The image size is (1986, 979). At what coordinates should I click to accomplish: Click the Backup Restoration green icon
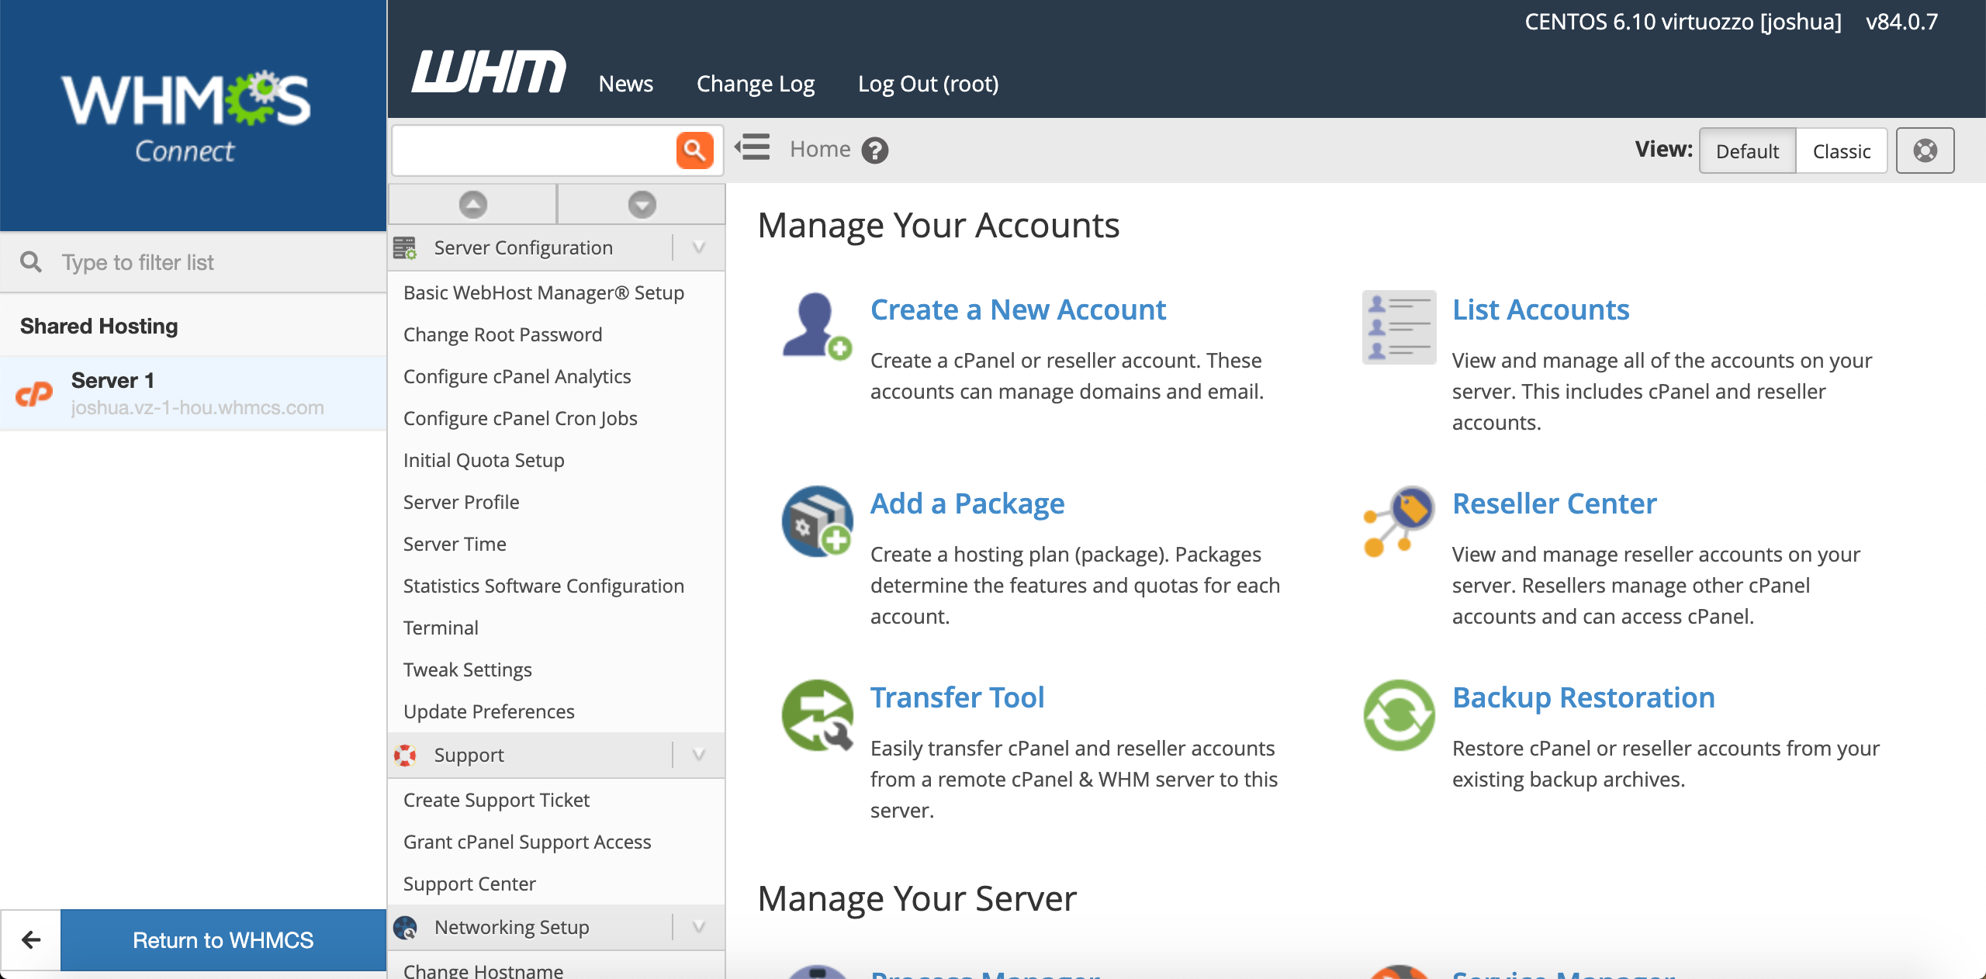(1399, 714)
